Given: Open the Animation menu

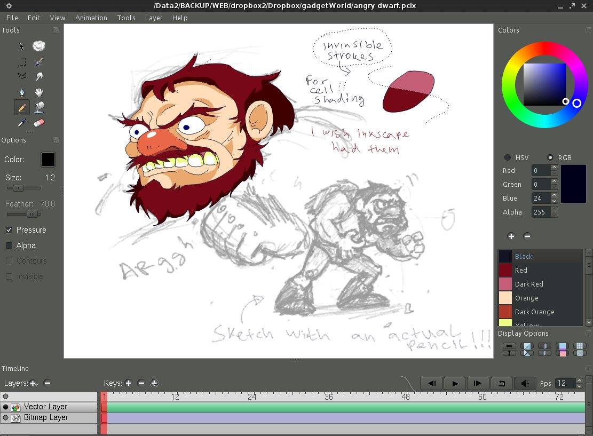Looking at the screenshot, I should [x=91, y=18].
